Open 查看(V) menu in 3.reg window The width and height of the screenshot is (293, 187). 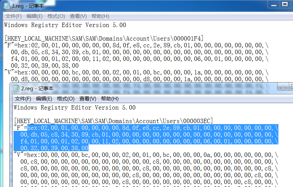pyautogui.click(x=78, y=16)
